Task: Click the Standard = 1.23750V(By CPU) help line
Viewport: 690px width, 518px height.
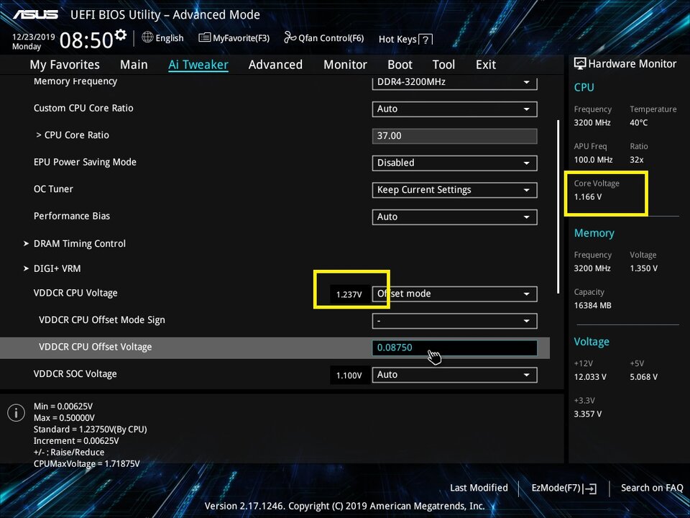Action: click(x=91, y=430)
